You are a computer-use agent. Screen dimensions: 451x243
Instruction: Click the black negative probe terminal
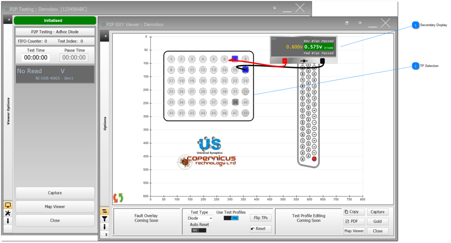coord(323,61)
